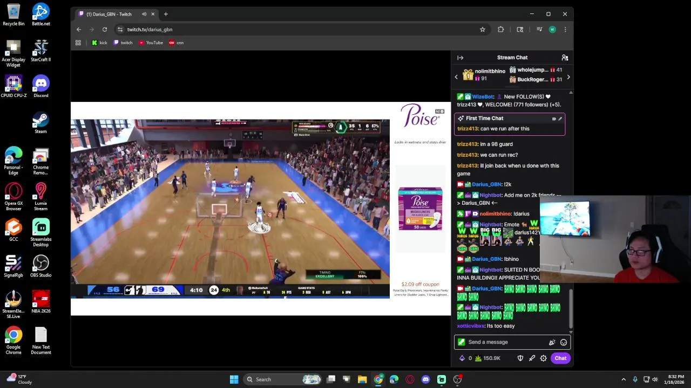Open CPUID CPU-Z desktop shortcut
The height and width of the screenshot is (388, 691).
click(13, 86)
